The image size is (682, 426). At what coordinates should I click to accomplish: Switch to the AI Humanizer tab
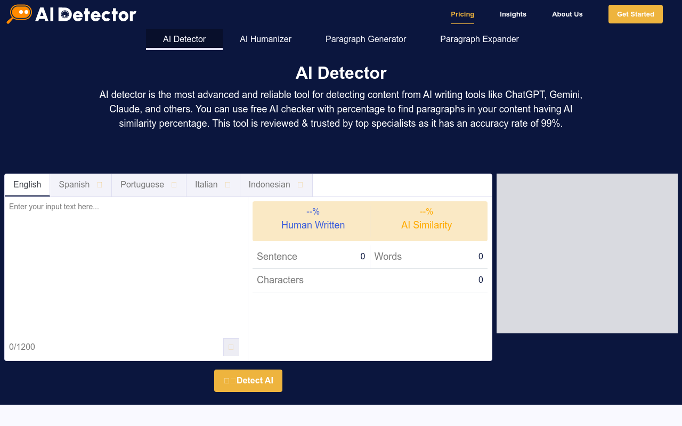pyautogui.click(x=265, y=39)
